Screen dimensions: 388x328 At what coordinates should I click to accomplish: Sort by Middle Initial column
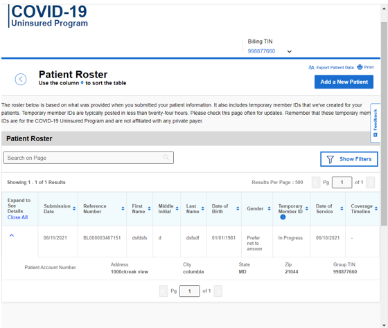[177, 208]
